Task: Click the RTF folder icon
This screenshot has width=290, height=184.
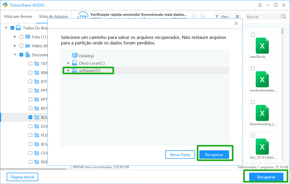Action: [x=37, y=81]
